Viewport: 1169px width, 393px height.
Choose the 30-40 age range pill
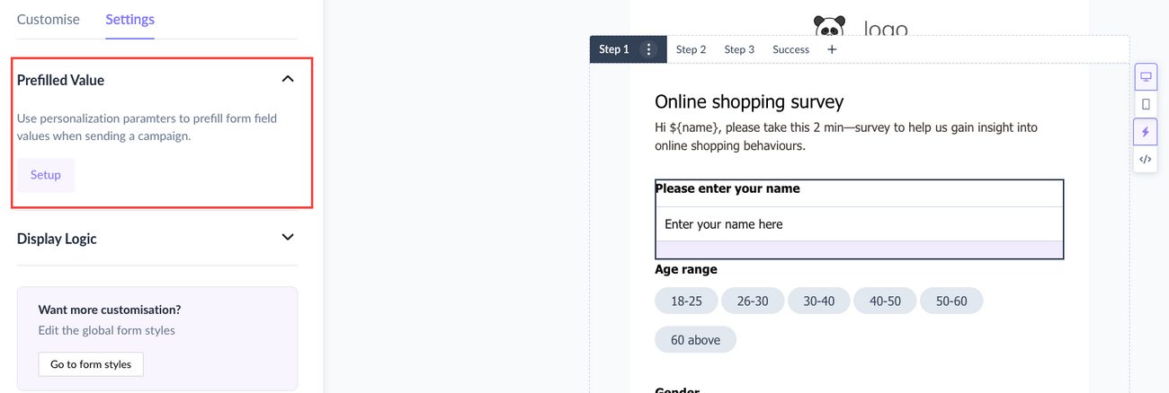point(819,301)
